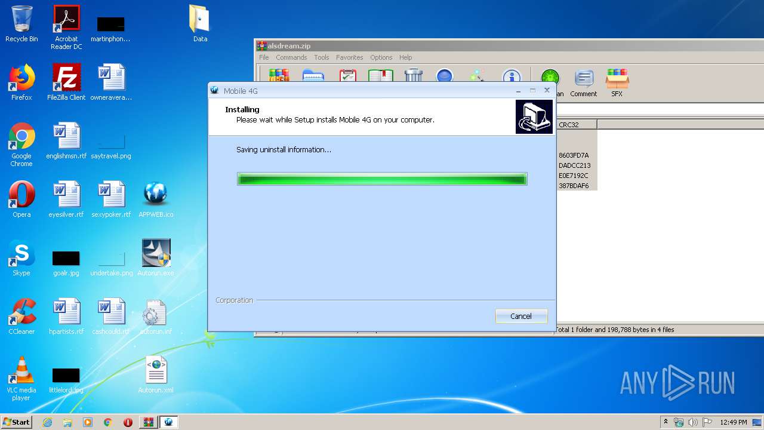Select CRC32 value E0E7192C
764x430 pixels.
574,176
